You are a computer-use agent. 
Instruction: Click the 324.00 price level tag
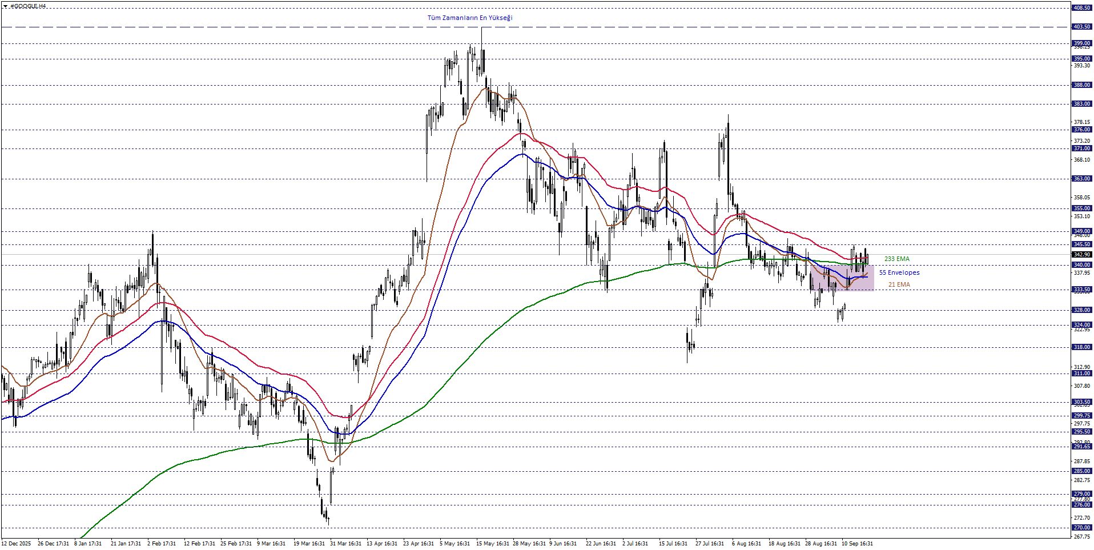(1082, 325)
